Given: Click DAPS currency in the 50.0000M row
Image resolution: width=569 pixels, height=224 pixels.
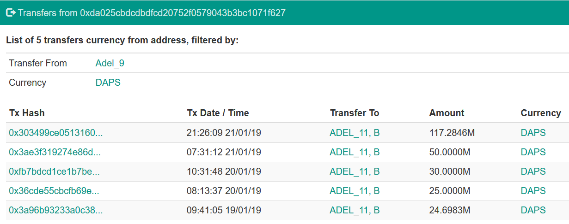Looking at the screenshot, I should tap(533, 152).
